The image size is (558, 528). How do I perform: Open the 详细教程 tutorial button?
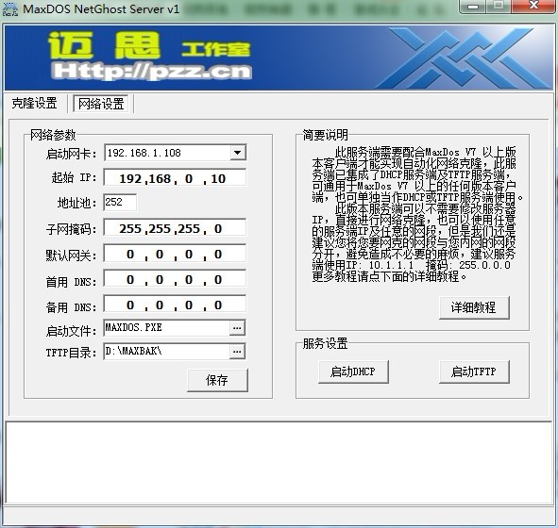tap(474, 307)
